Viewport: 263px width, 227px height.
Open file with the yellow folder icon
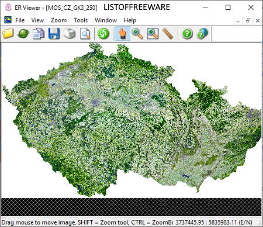click(8, 34)
